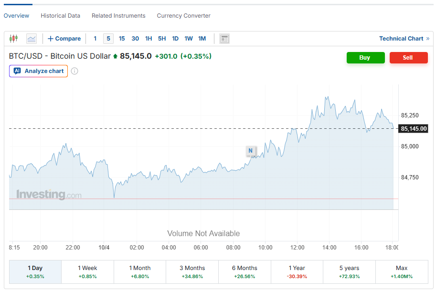Screen dimensions: 436x291
Task: Select the 1 Month range
Action: click(140, 272)
